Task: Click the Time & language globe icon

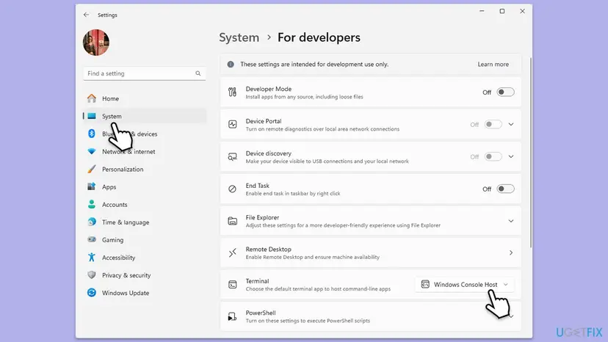Action: pos(92,222)
